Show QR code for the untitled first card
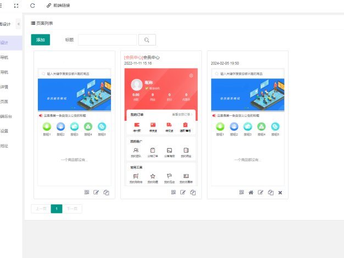The height and width of the screenshot is (258, 344). (x=87, y=192)
